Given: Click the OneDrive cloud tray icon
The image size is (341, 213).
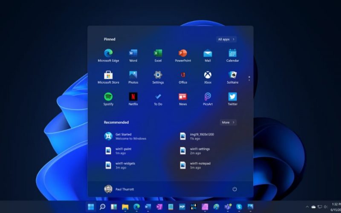Looking at the screenshot, I should pos(313,207).
